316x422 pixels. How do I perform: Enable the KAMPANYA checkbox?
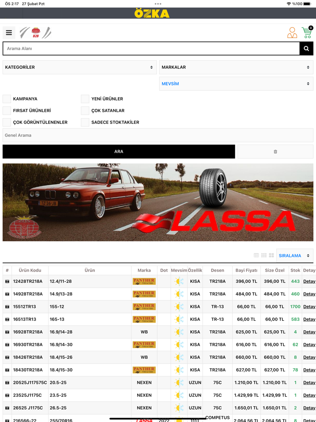tap(7, 99)
